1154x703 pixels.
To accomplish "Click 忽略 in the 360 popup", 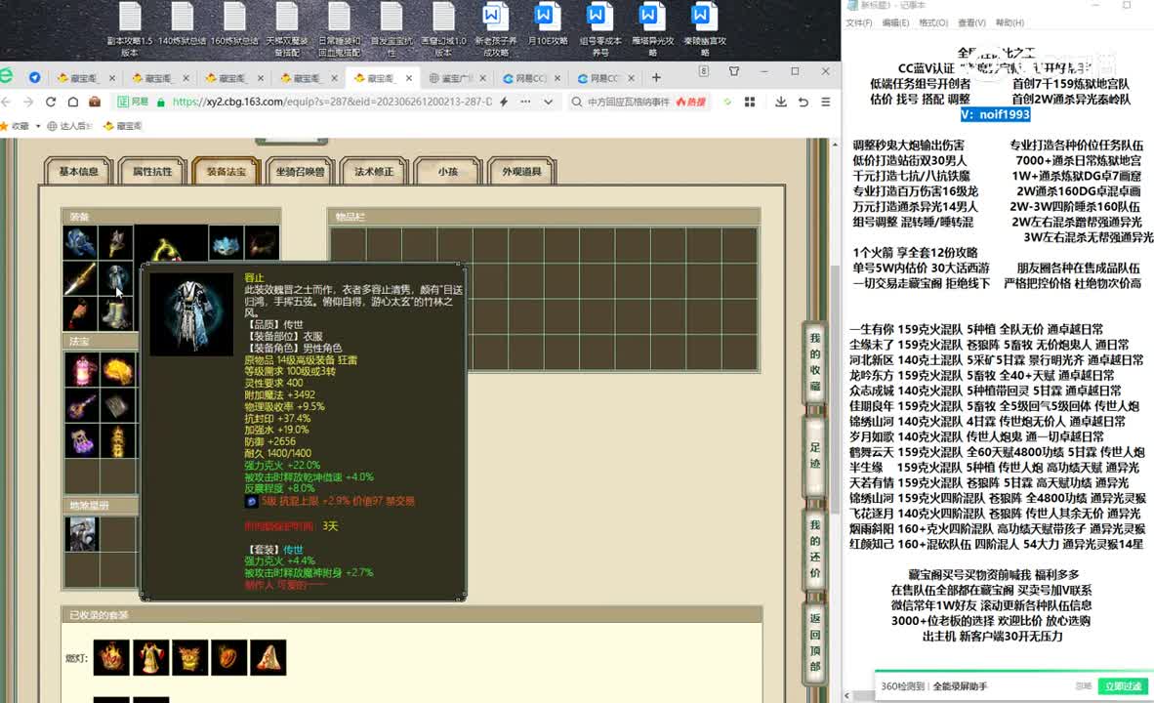I will 1083,686.
